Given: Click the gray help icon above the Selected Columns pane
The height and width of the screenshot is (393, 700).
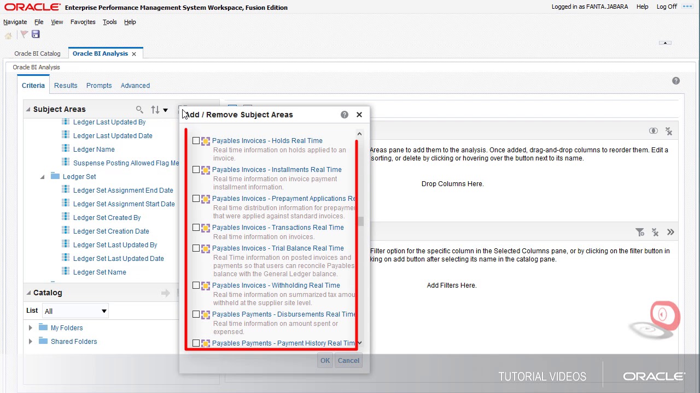Looking at the screenshot, I should (x=676, y=81).
